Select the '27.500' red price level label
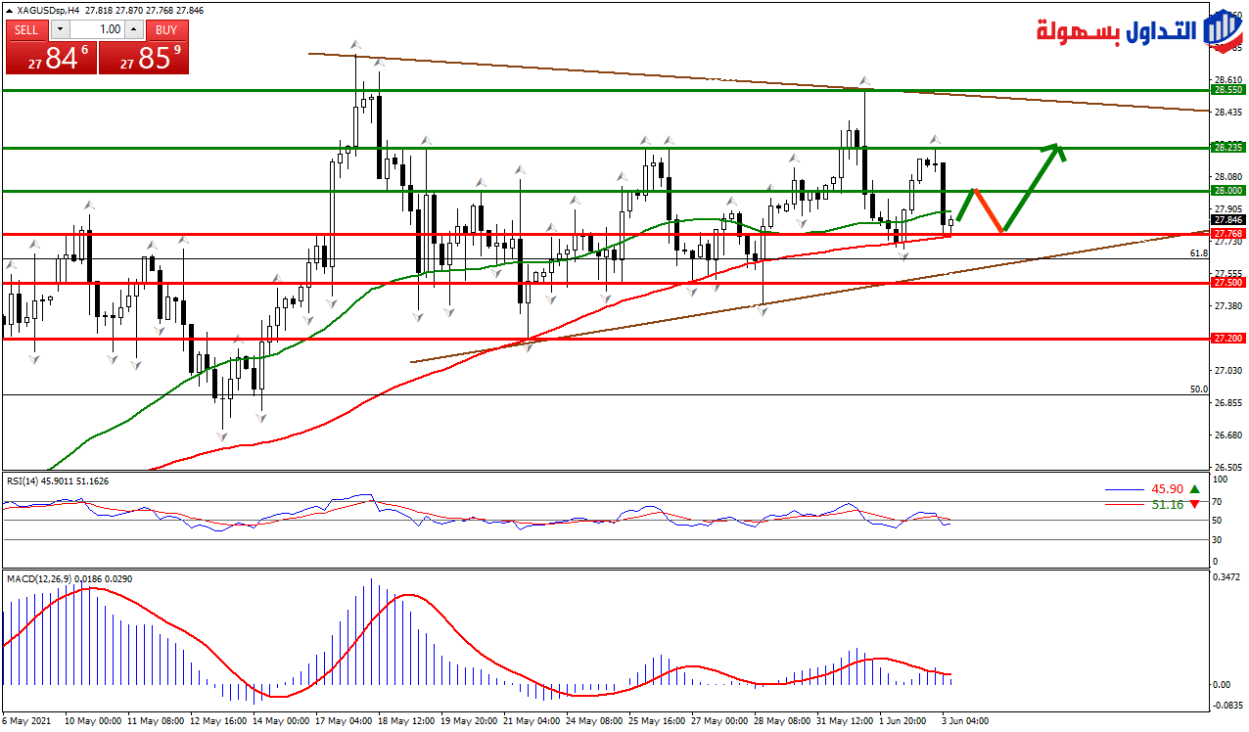The height and width of the screenshot is (732, 1249). click(x=1227, y=282)
